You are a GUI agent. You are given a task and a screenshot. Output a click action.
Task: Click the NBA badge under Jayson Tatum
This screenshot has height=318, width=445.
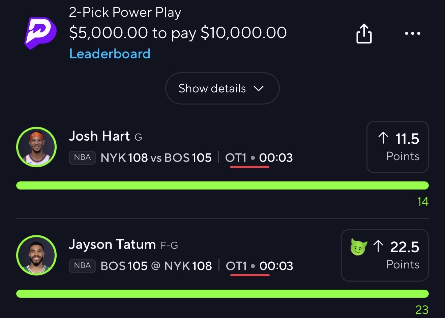83,266
